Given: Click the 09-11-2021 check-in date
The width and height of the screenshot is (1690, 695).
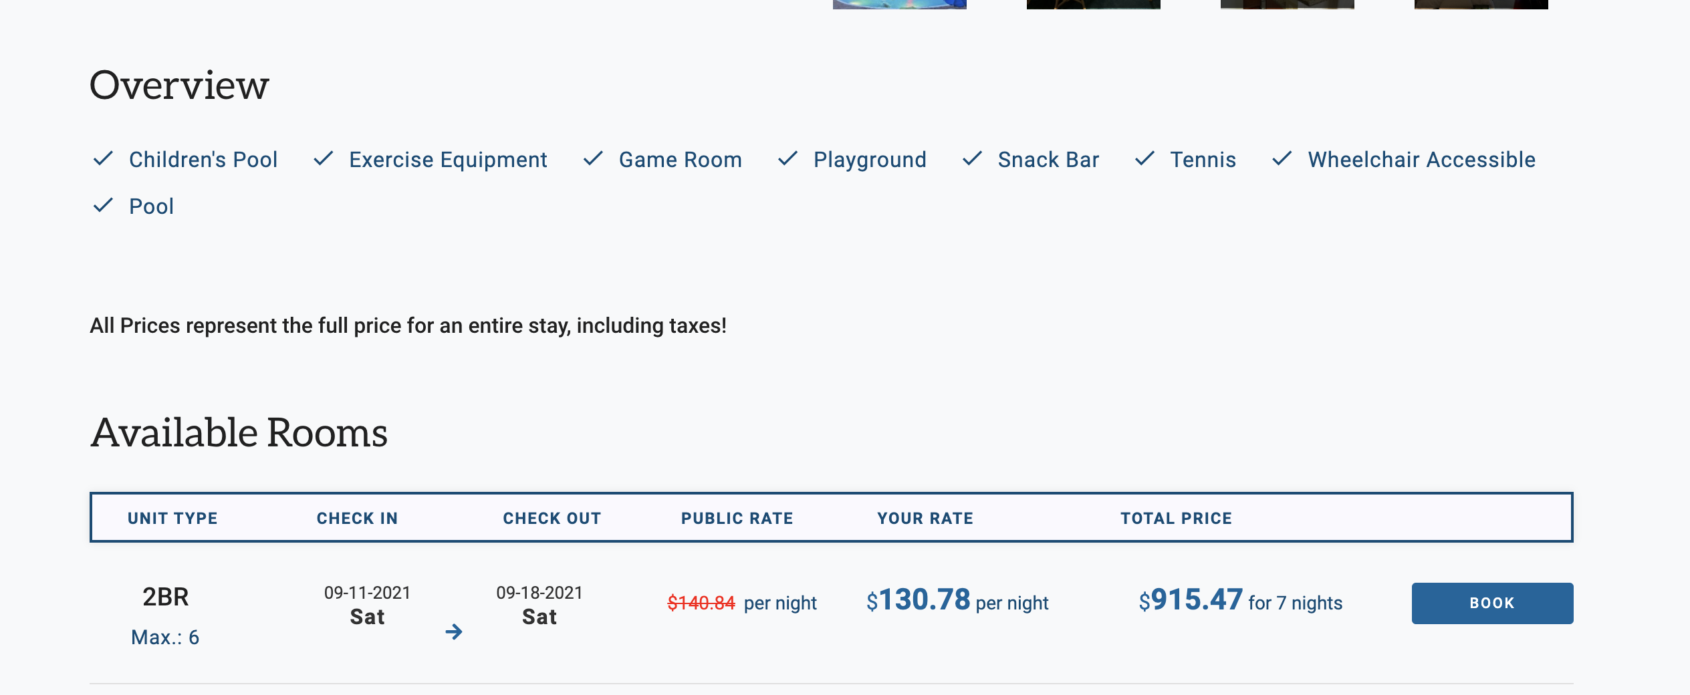Looking at the screenshot, I should [367, 593].
